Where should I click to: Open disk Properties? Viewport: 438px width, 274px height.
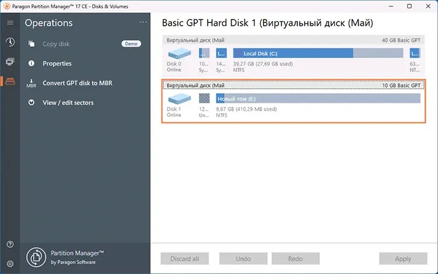[x=57, y=63]
